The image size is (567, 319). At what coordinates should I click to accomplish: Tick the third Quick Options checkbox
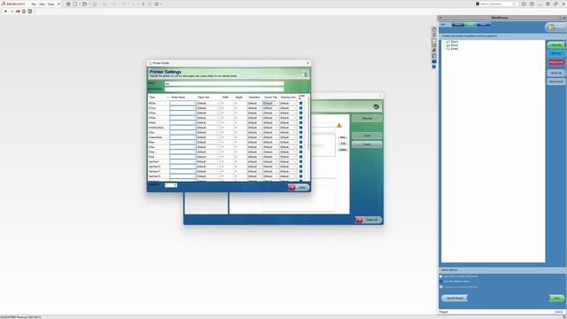(441, 287)
